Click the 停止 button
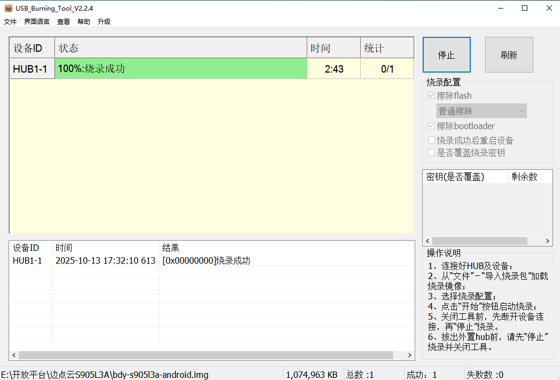 (x=446, y=54)
